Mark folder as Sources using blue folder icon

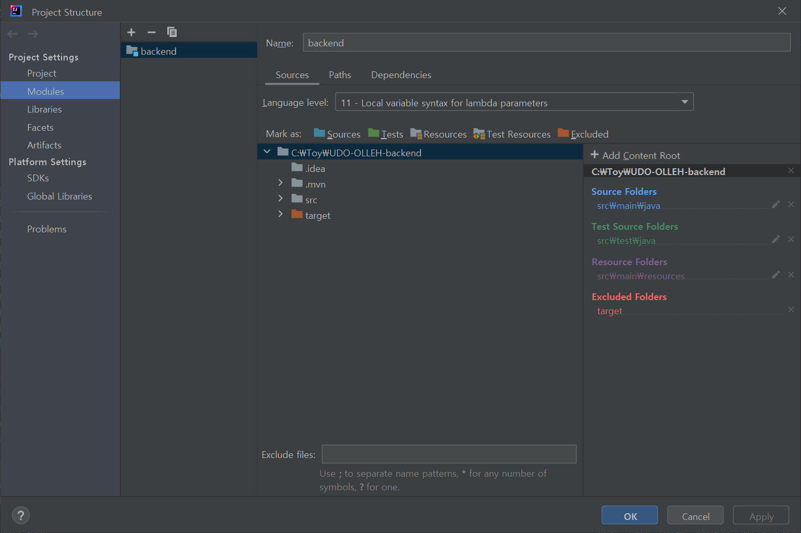[318, 133]
